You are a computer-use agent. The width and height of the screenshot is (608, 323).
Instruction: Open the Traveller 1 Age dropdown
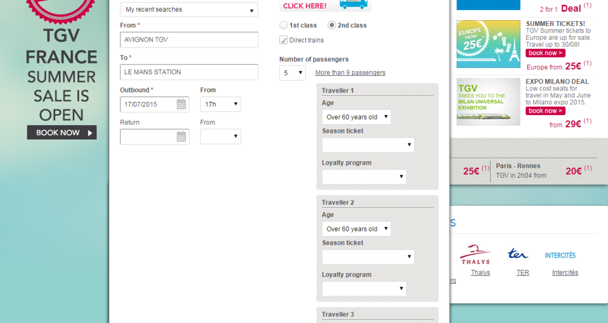356,117
